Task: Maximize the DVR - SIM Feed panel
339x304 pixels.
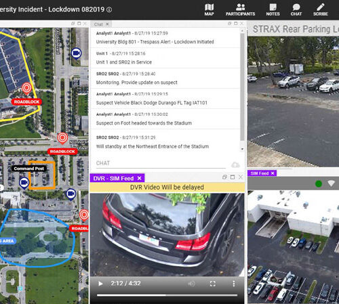Action: pos(233,177)
